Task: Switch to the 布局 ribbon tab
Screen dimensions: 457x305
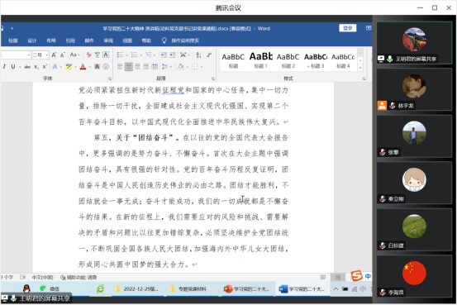Action: tap(51, 41)
